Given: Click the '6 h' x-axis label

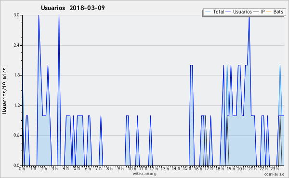Looking at the screenshot, I should tap(88, 168).
